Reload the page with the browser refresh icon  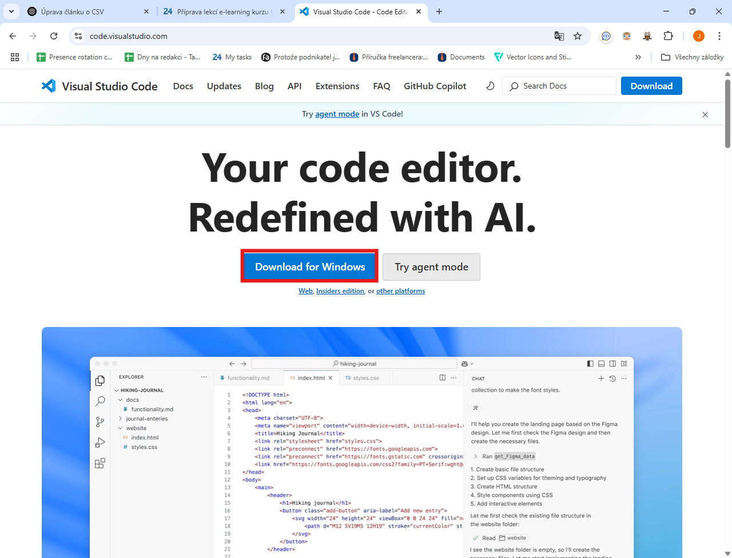(x=54, y=36)
